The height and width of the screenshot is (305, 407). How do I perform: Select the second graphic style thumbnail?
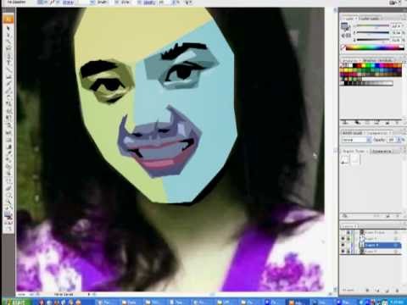click(355, 160)
